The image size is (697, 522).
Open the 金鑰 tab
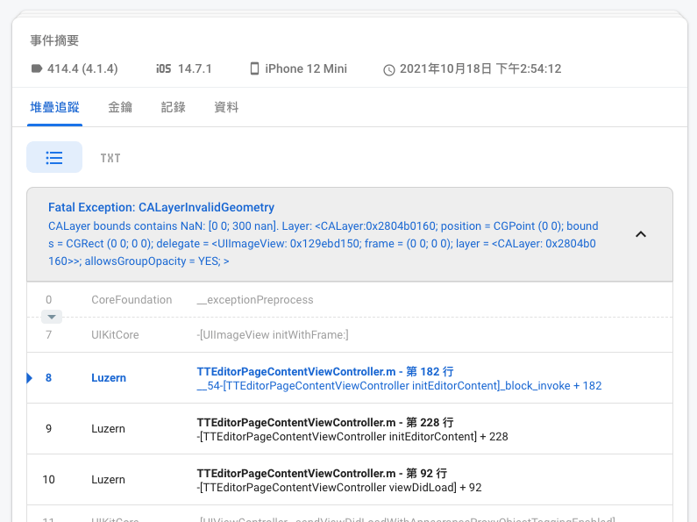click(120, 107)
